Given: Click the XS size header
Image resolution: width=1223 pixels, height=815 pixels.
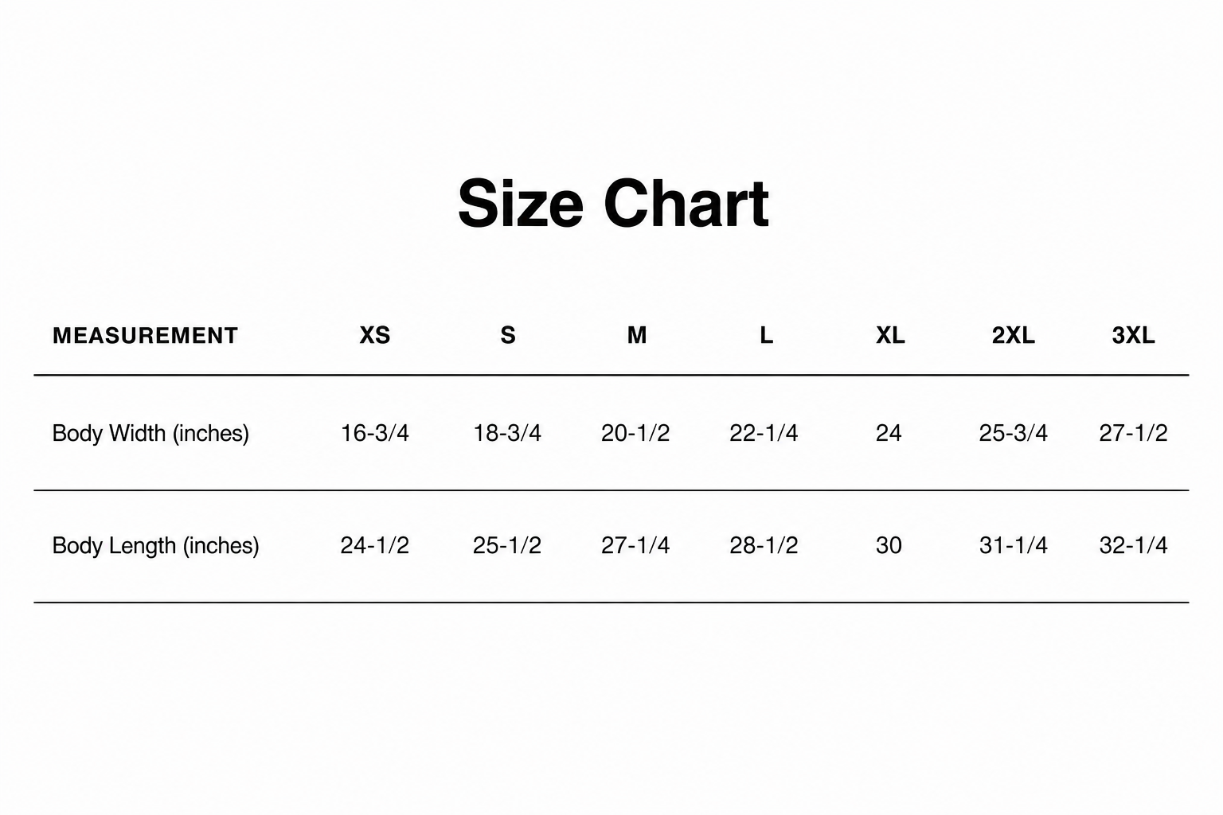Looking at the screenshot, I should coord(375,336).
